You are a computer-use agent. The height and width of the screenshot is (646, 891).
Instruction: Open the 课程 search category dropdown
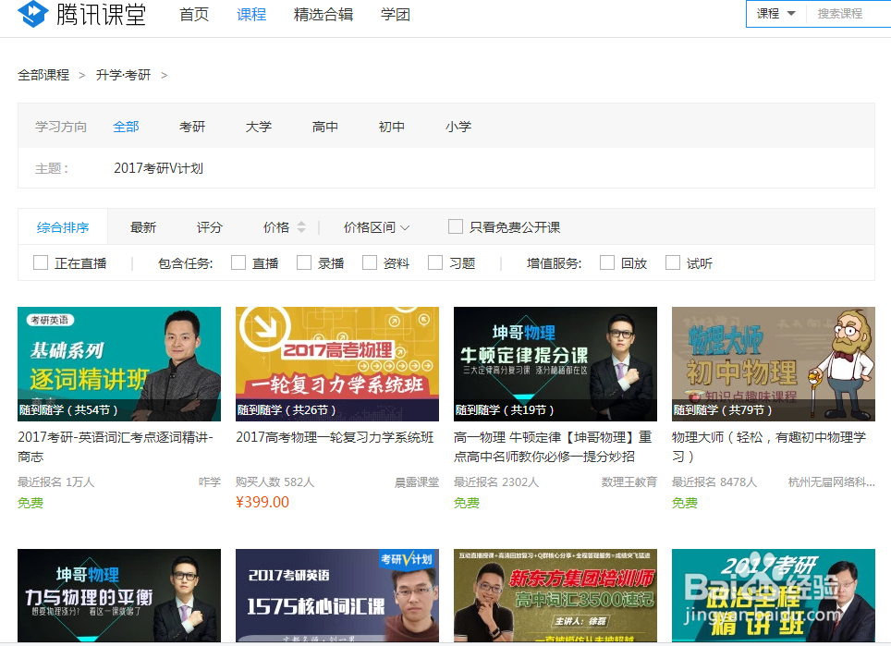775,14
